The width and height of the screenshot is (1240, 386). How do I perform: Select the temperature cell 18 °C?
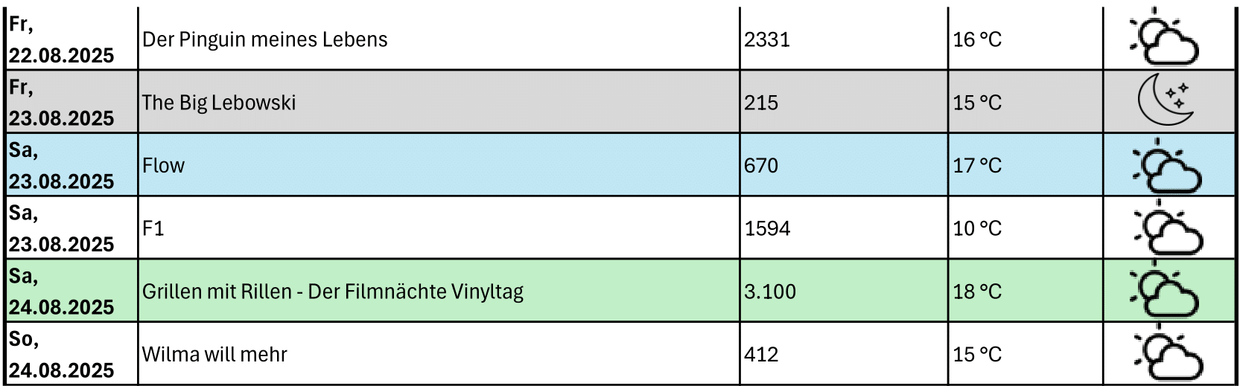coord(1026,291)
